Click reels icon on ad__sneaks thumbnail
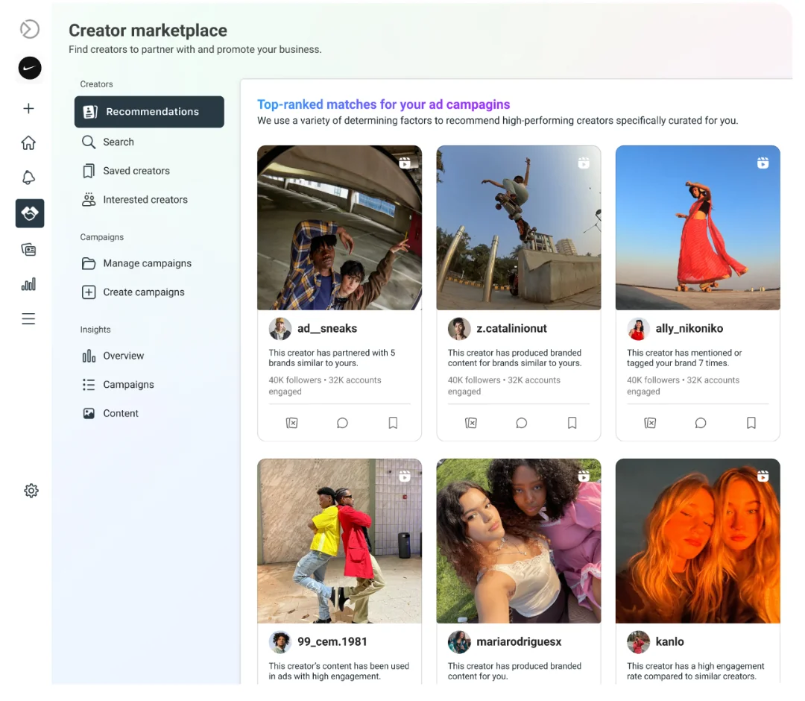 405,163
